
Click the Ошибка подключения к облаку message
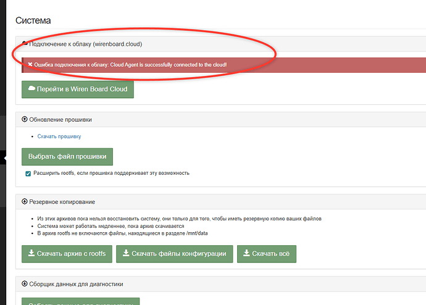(x=130, y=65)
